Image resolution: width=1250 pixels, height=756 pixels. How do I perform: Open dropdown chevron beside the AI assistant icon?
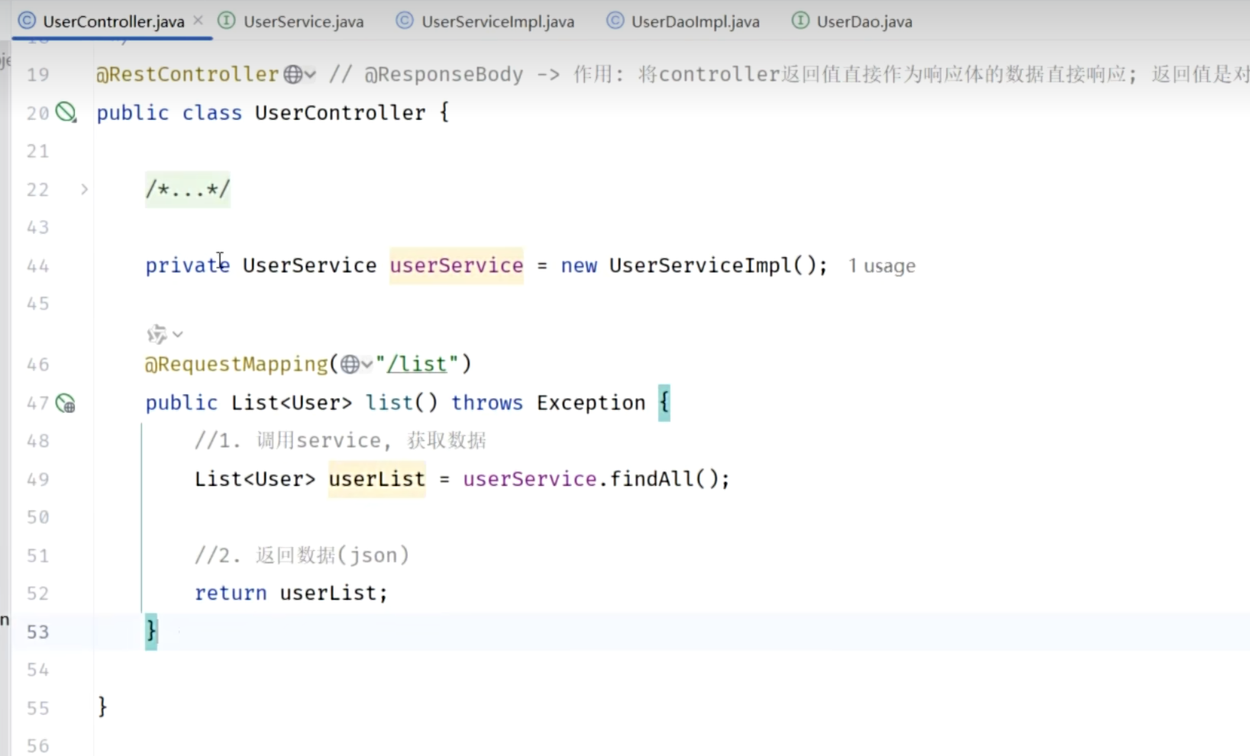click(x=178, y=334)
